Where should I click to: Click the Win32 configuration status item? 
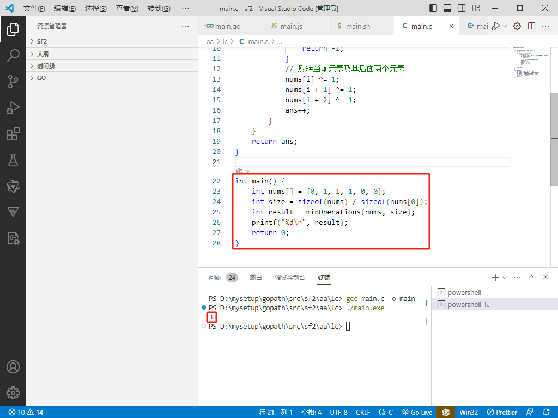[x=469, y=413]
